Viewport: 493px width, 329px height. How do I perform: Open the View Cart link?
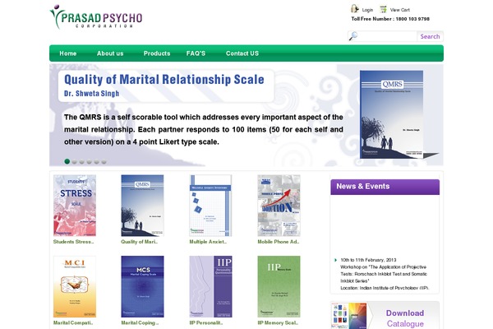399,10
